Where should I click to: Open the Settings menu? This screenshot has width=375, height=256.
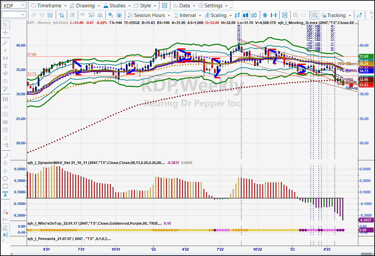coord(213,5)
